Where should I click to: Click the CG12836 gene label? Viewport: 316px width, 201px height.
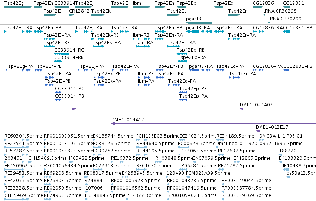[x=263, y=3]
